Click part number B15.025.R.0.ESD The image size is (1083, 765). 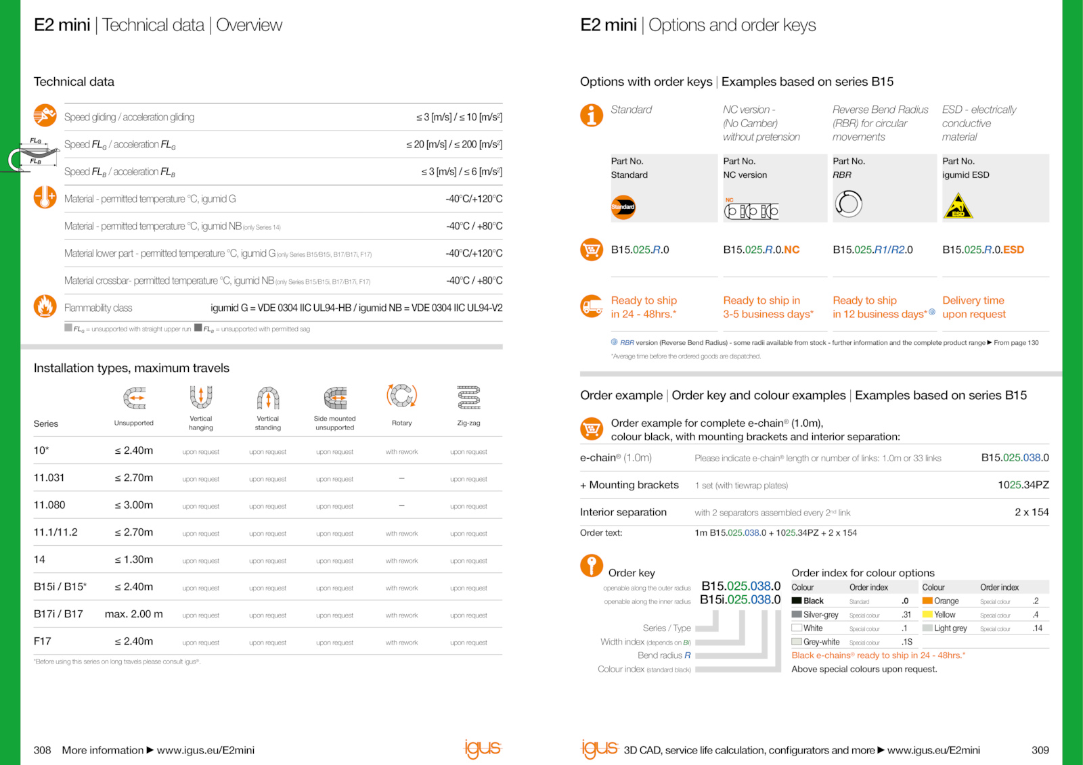tap(983, 250)
